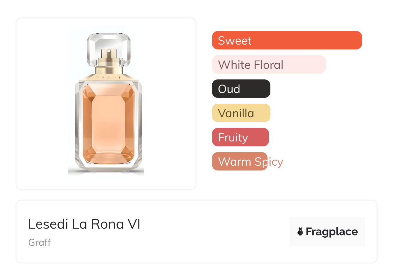Click the small bottle icon beside Fragplace

300,232
